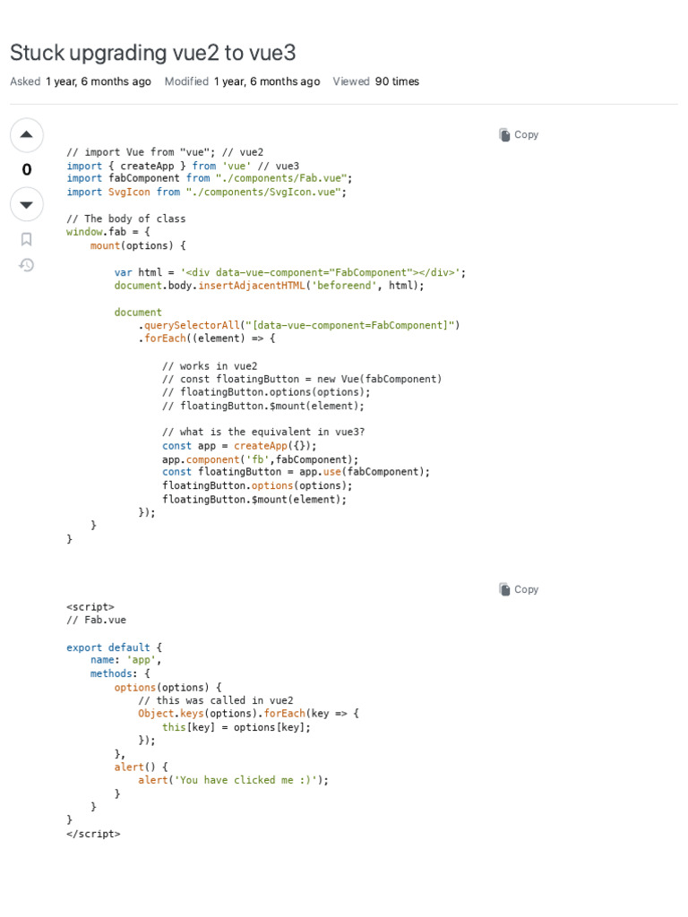The image size is (688, 917).
Task: Click the uncommented "floatingButton.$mount(element);" line
Action: pos(254,500)
